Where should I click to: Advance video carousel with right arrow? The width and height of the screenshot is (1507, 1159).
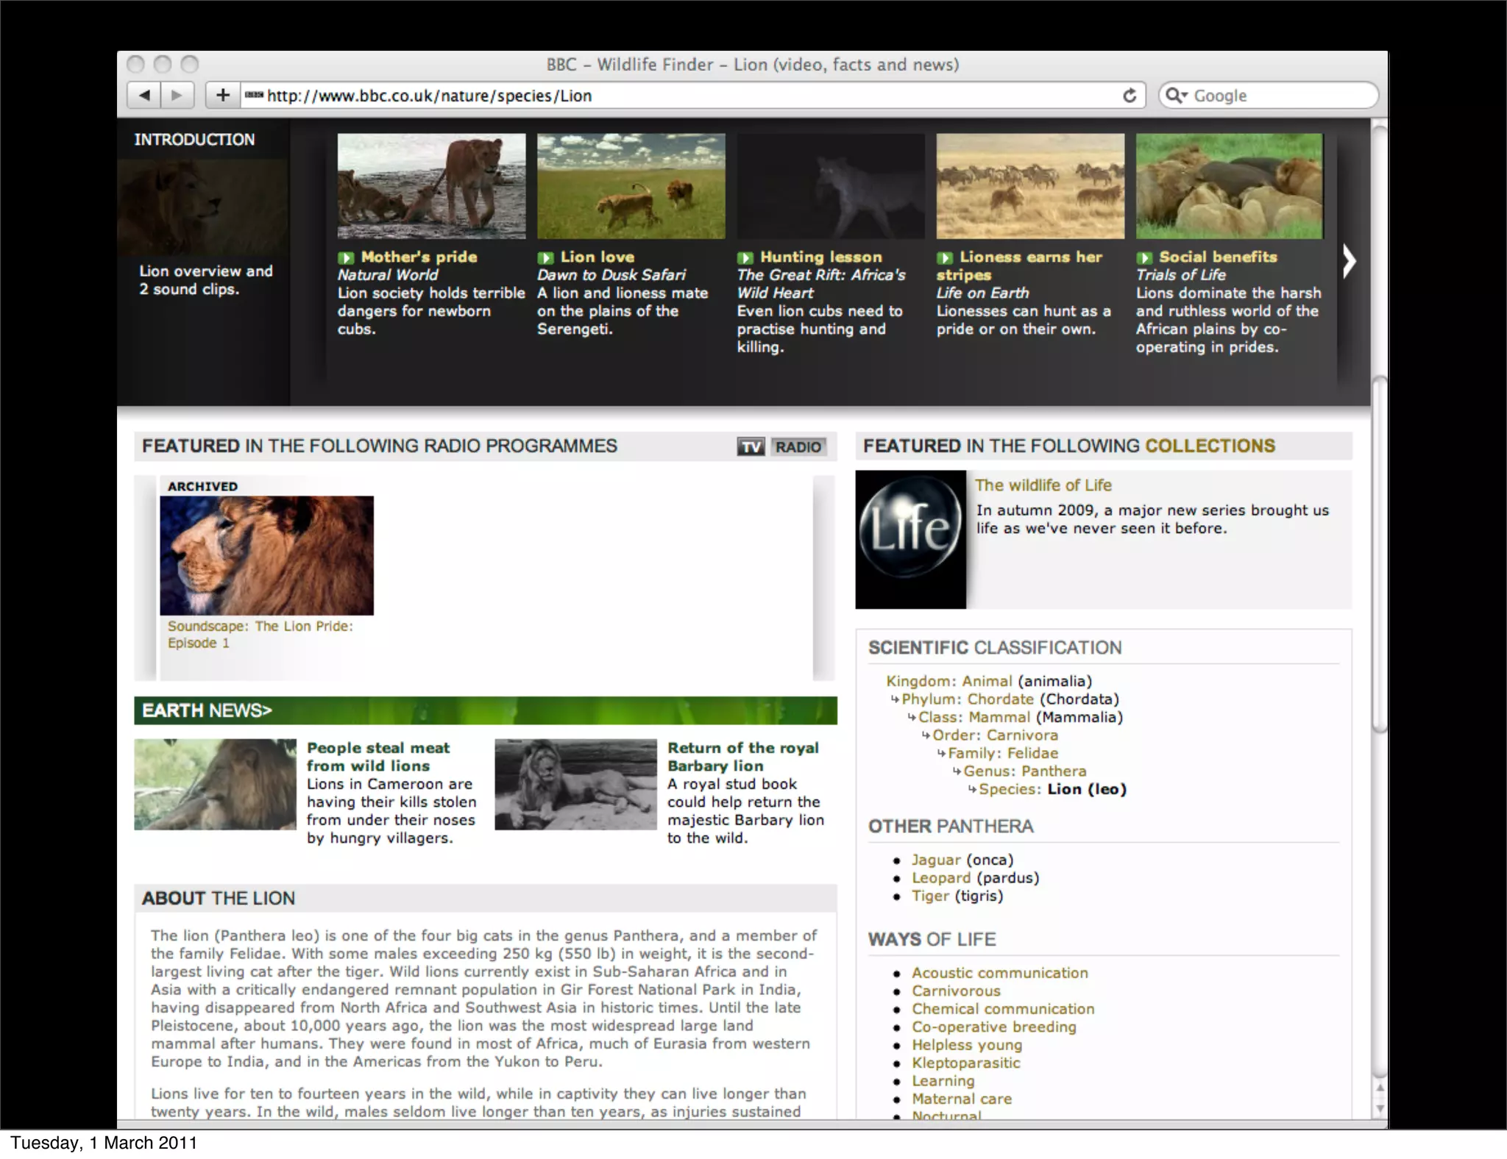pyautogui.click(x=1349, y=261)
